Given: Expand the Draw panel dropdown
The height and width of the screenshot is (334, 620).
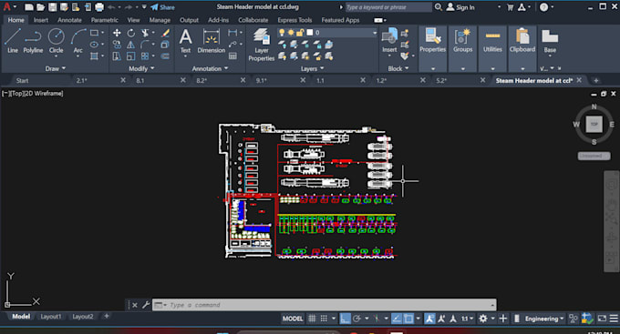Looking at the screenshot, I should tap(56, 68).
